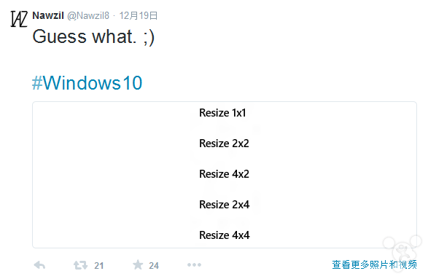Image resolution: width=428 pixels, height=279 pixels.
Task: Retweet using the retweet arrows icon
Action: [80, 265]
